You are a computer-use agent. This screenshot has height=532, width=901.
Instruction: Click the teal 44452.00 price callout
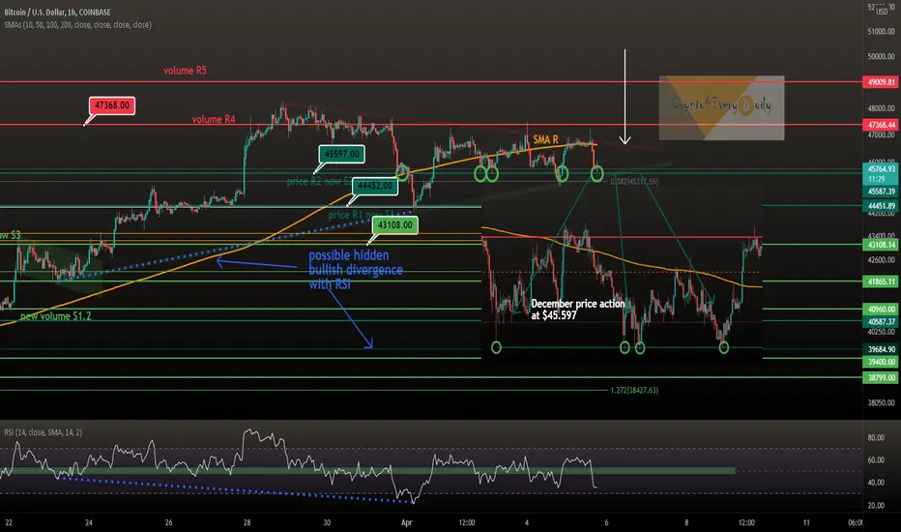coord(375,186)
